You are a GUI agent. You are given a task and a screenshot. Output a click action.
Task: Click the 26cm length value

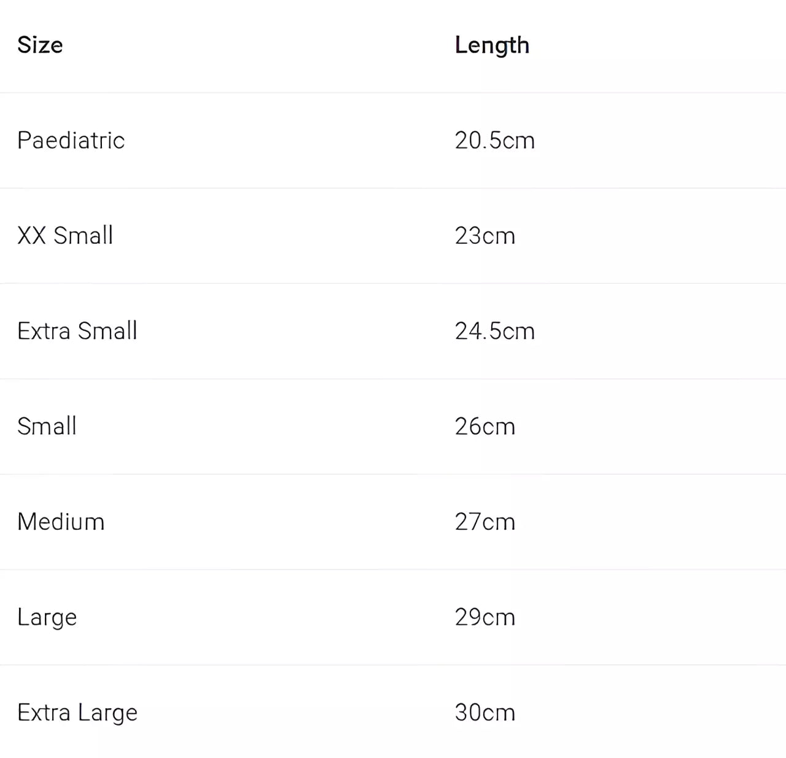click(484, 427)
